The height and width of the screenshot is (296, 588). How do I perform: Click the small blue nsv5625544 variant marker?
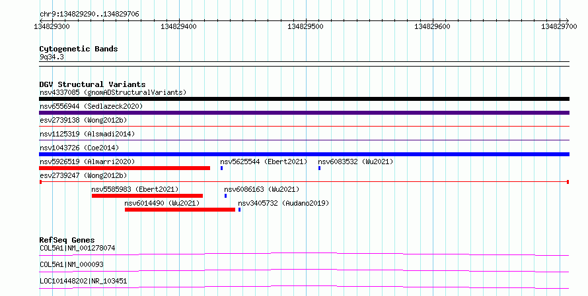[221, 168]
